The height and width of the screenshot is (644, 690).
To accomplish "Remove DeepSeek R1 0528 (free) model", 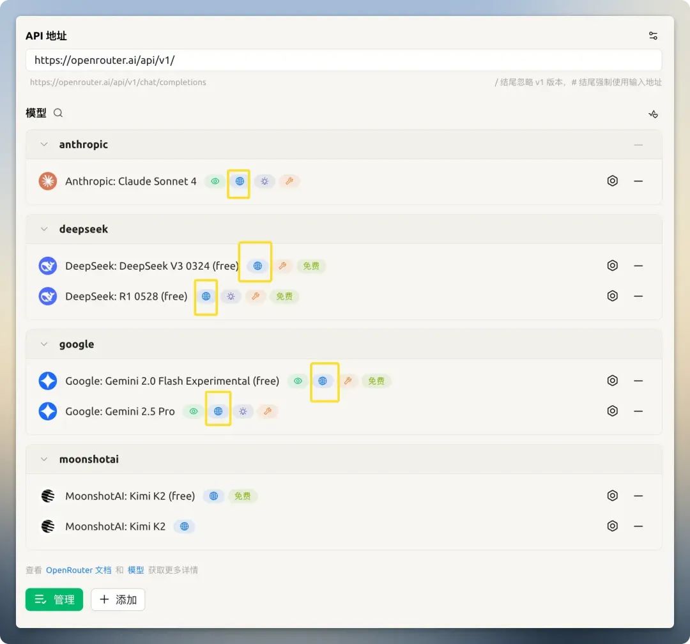I will (638, 296).
